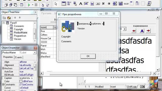Select Copyright in the Object TreeView

pos(18,29)
